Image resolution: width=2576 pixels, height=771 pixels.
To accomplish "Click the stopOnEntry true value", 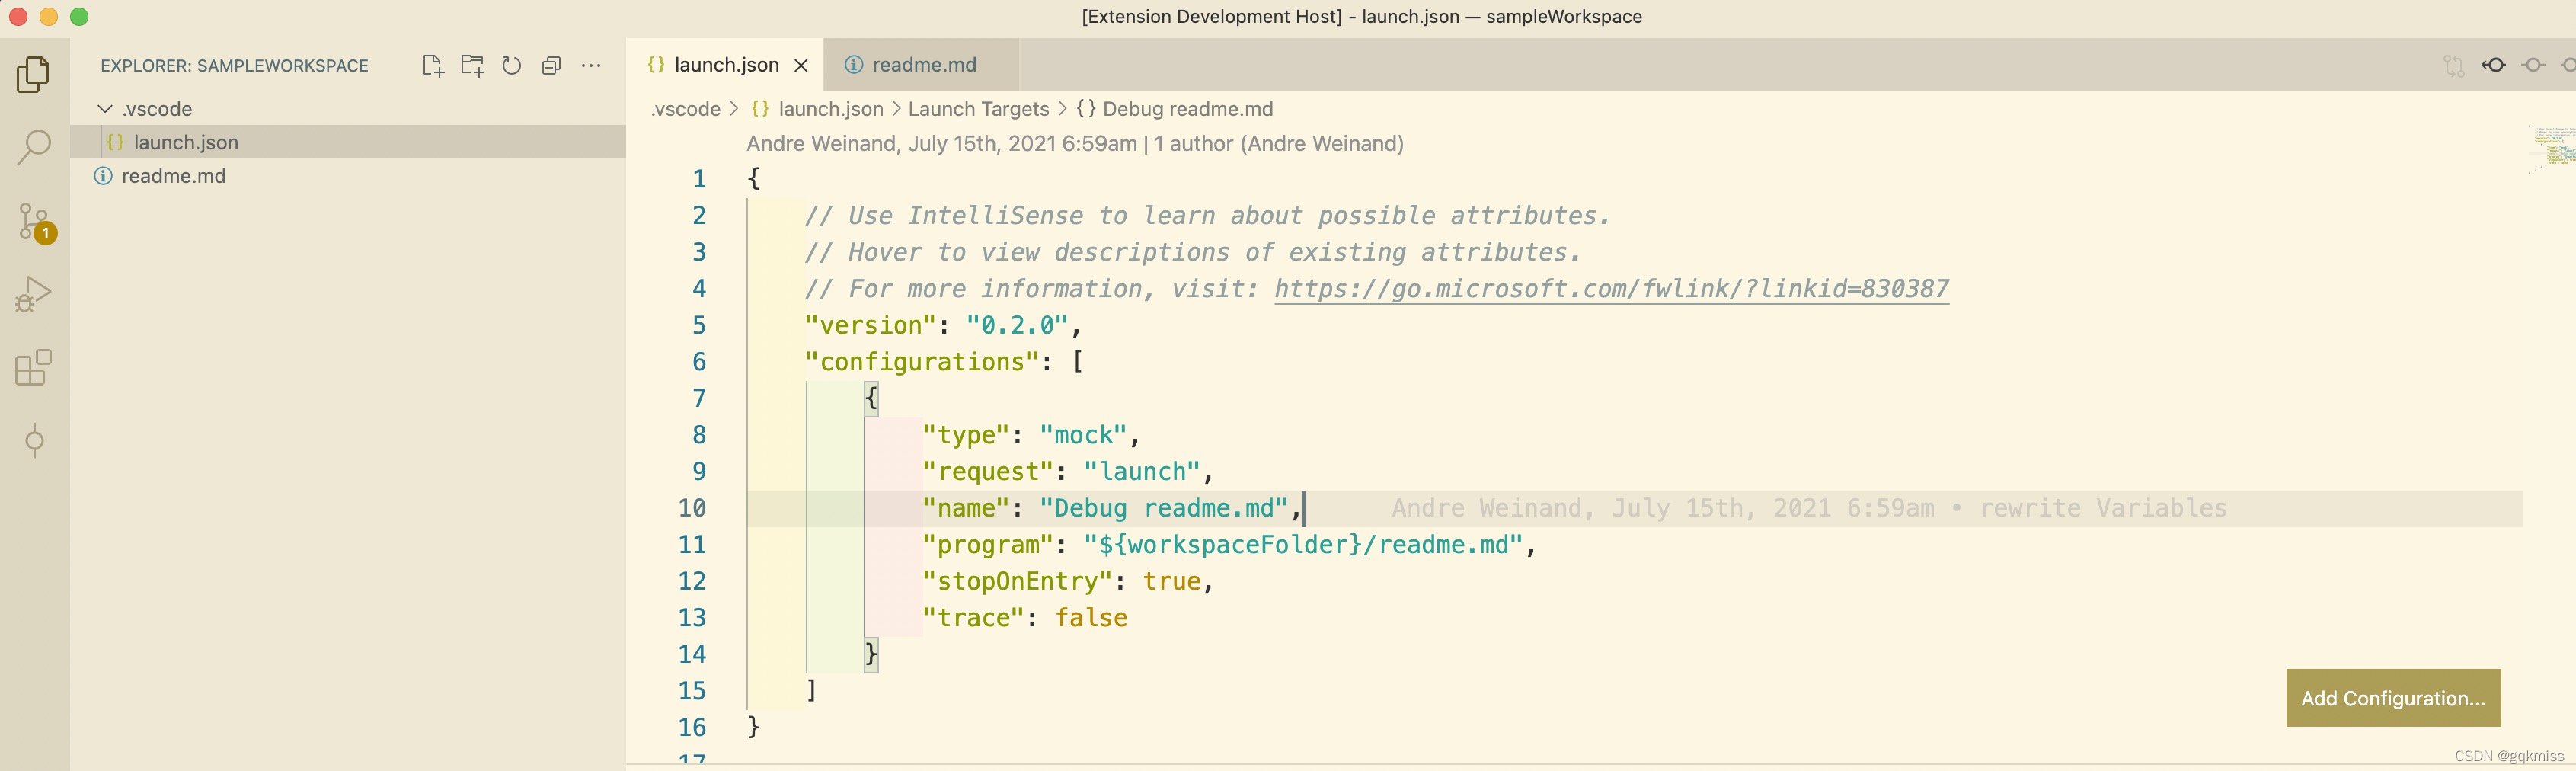I will (x=1172, y=581).
